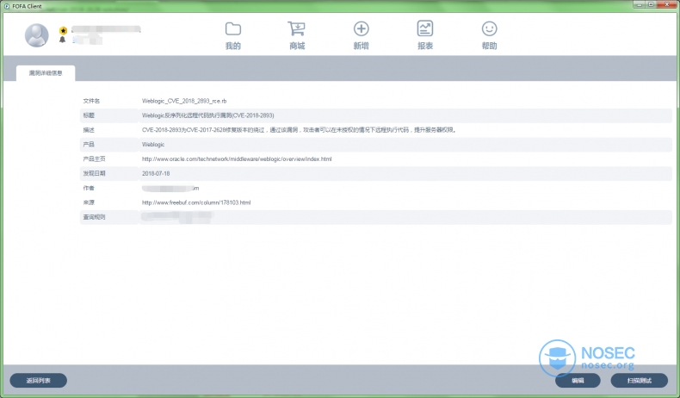Click the title text containing (CVE-2018-2893)
680x398 pixels.
(207, 115)
